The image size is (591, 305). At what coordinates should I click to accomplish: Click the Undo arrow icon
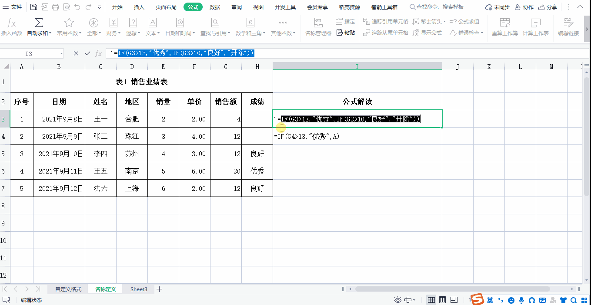77,7
